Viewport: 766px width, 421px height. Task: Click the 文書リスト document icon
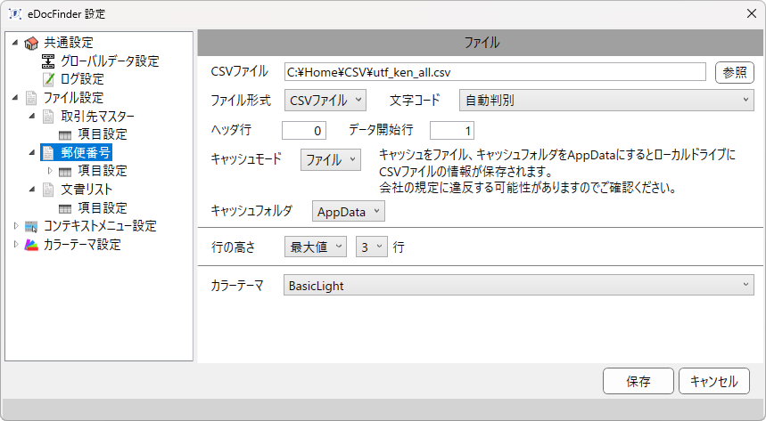[x=48, y=190]
